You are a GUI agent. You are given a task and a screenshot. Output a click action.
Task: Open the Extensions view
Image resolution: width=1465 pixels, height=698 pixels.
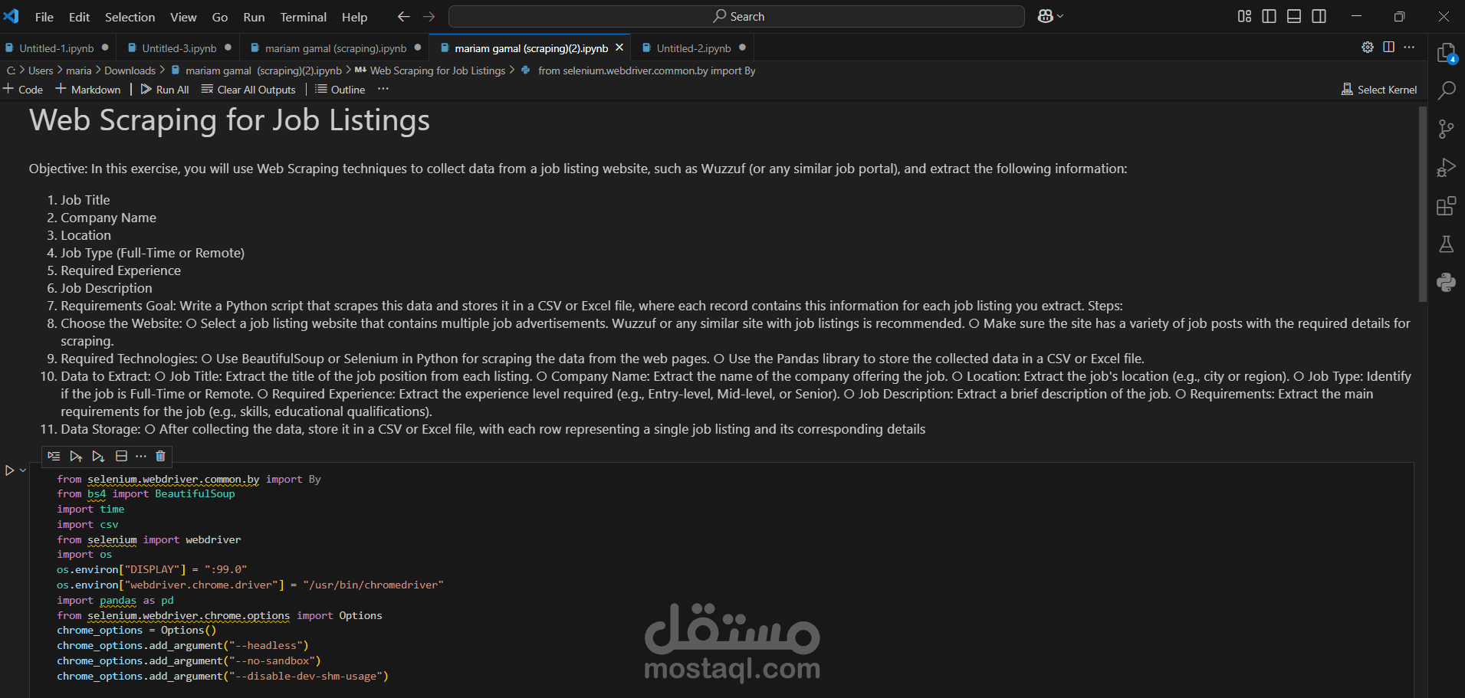coord(1446,206)
